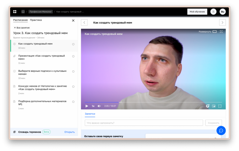Viewport: 239px width, 151px height.
Task: Open the Словарь терминов link
Action: (x=69, y=132)
